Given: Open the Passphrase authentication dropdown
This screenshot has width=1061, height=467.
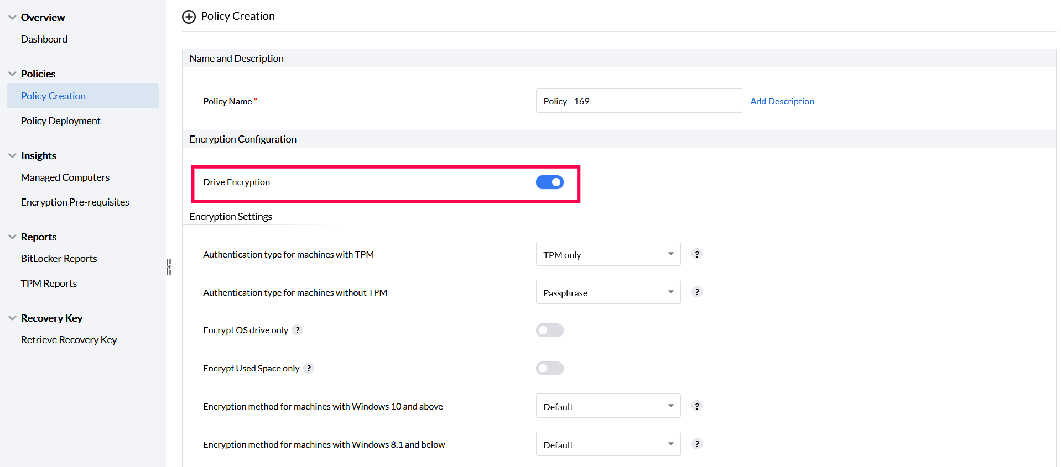Looking at the screenshot, I should 608,292.
